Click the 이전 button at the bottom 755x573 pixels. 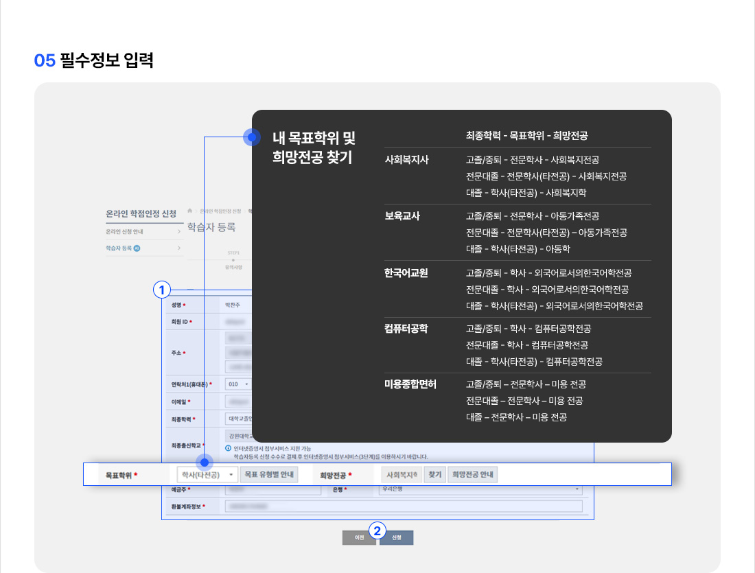click(360, 537)
